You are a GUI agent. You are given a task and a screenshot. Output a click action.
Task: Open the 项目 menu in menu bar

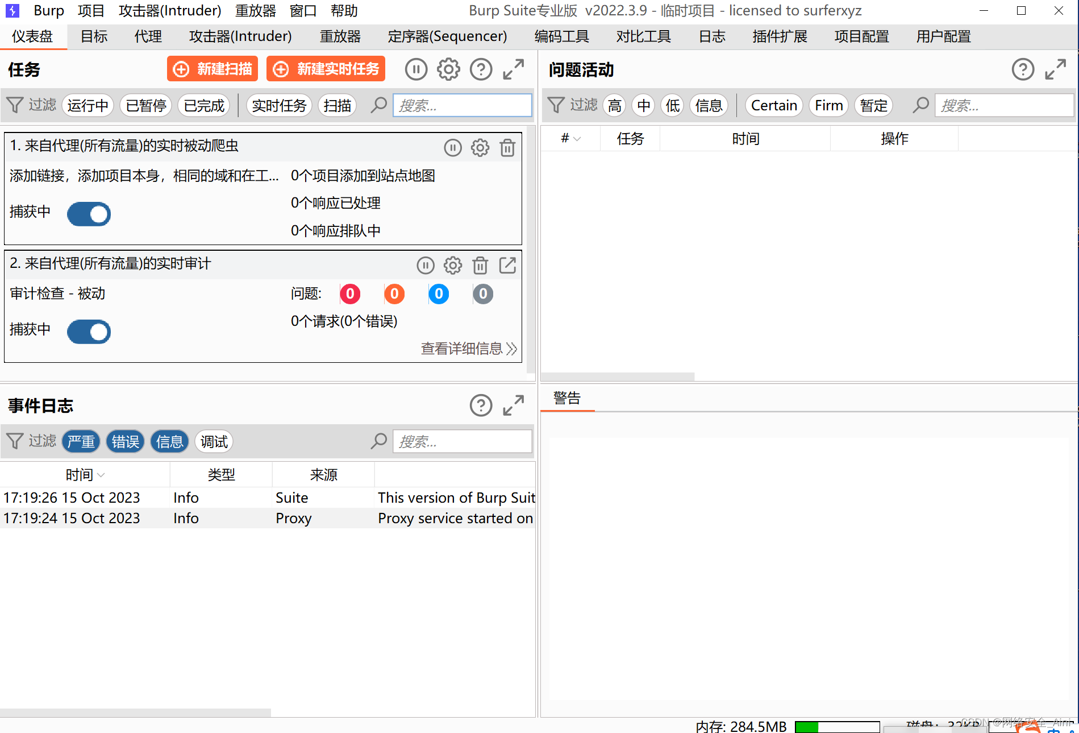[91, 11]
